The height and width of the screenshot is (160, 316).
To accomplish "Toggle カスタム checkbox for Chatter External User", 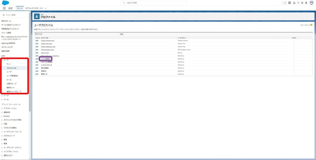I will tap(294, 41).
